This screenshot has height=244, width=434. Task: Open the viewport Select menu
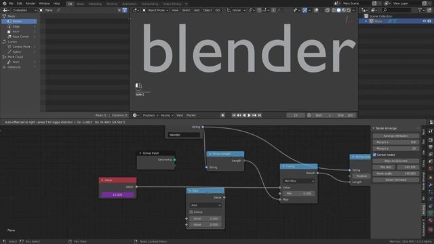(x=186, y=10)
